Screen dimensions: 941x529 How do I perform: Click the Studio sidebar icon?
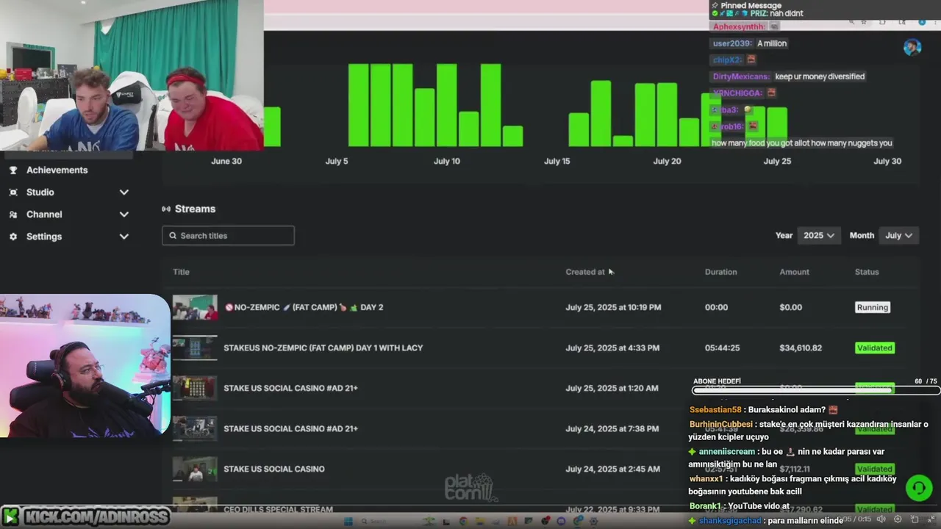coord(13,192)
